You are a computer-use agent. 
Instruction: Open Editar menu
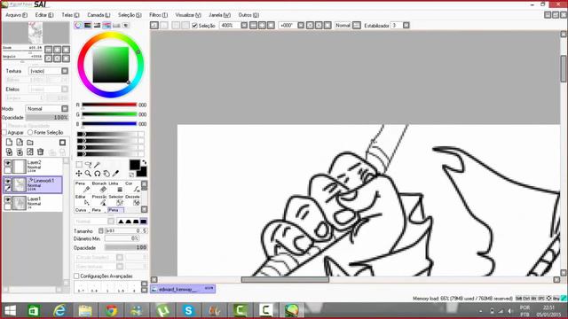44,15
